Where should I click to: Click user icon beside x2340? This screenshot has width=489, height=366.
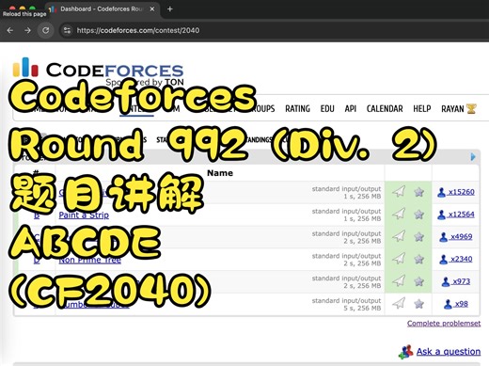pos(444,260)
